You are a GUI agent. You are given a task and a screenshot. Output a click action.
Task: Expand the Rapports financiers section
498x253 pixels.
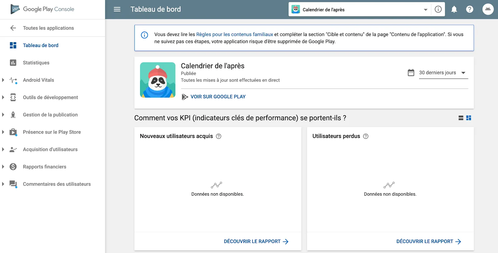pos(3,167)
